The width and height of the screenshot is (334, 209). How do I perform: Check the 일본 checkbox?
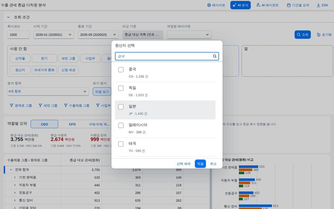click(121, 107)
